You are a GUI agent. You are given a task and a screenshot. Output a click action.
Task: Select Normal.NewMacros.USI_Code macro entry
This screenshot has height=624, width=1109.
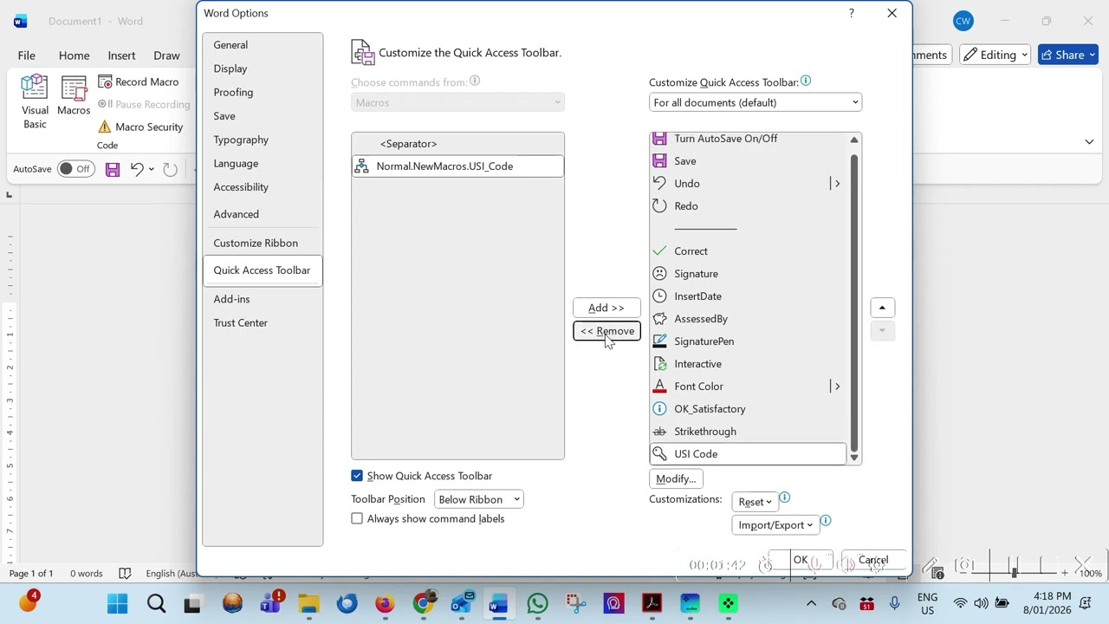[x=457, y=166]
